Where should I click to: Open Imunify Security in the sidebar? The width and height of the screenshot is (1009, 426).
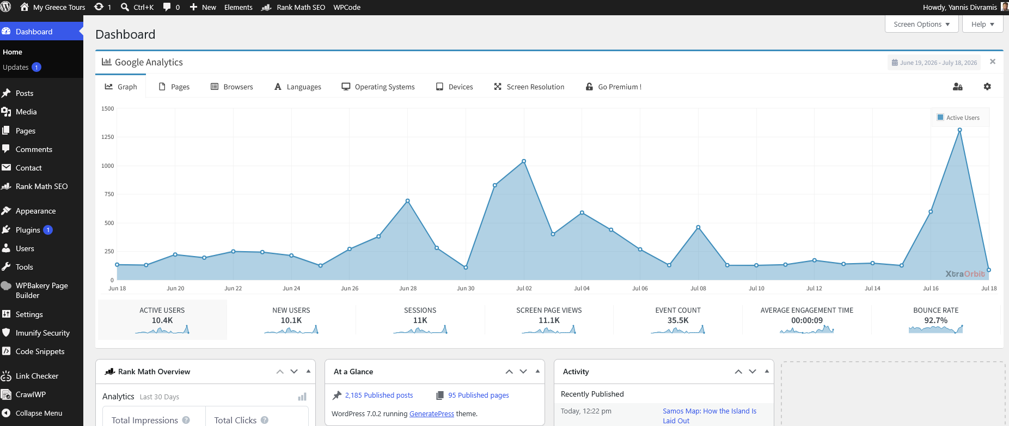41,333
